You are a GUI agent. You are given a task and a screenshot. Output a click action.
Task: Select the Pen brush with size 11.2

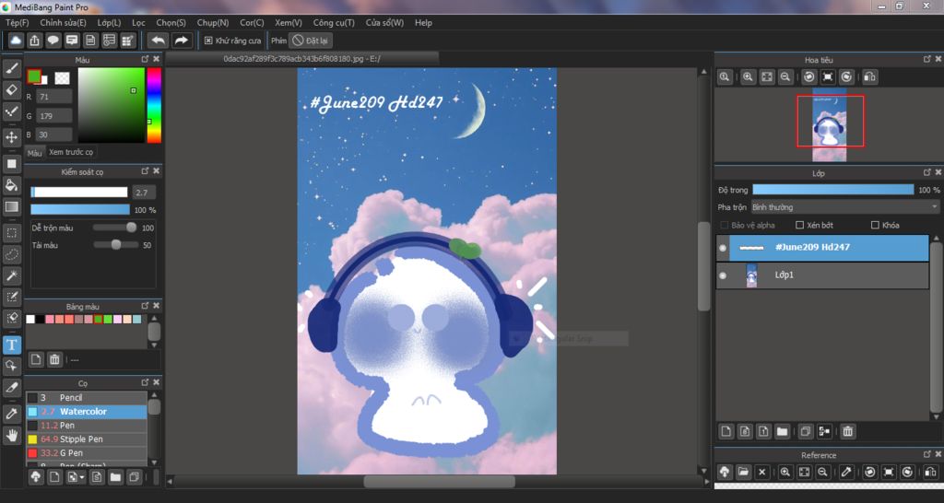[86, 426]
